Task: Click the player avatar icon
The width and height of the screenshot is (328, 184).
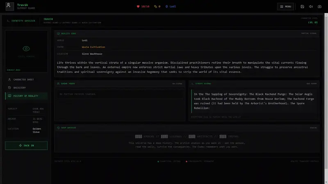Action: click(x=9, y=6)
